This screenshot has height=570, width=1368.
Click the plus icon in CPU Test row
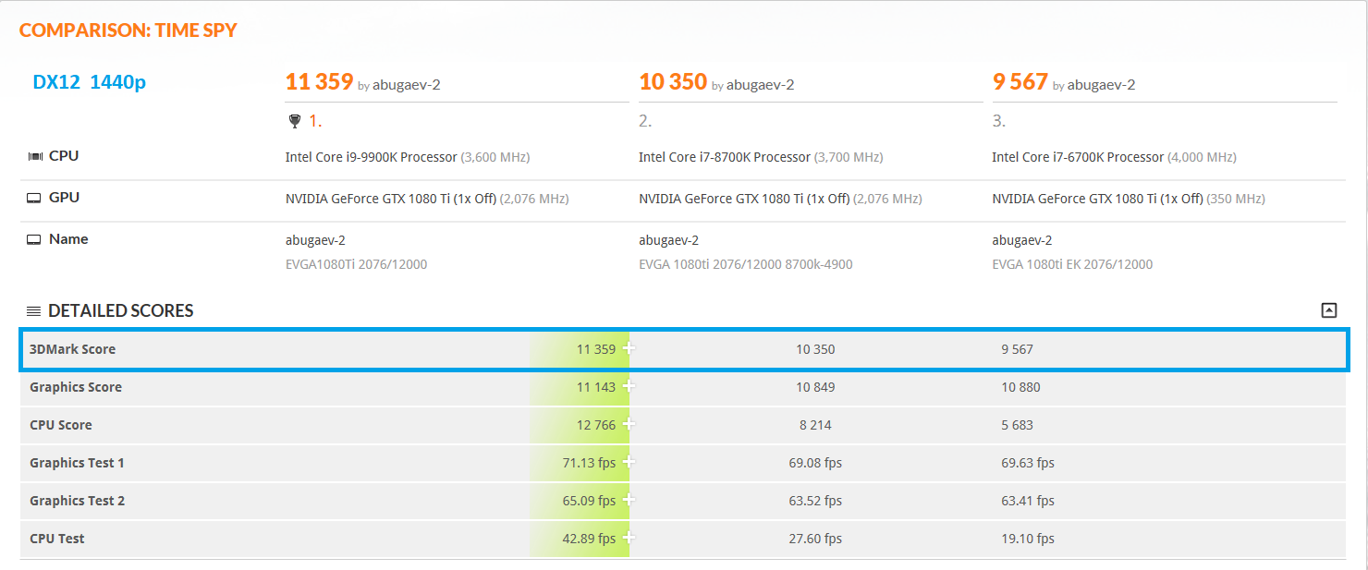click(x=629, y=538)
